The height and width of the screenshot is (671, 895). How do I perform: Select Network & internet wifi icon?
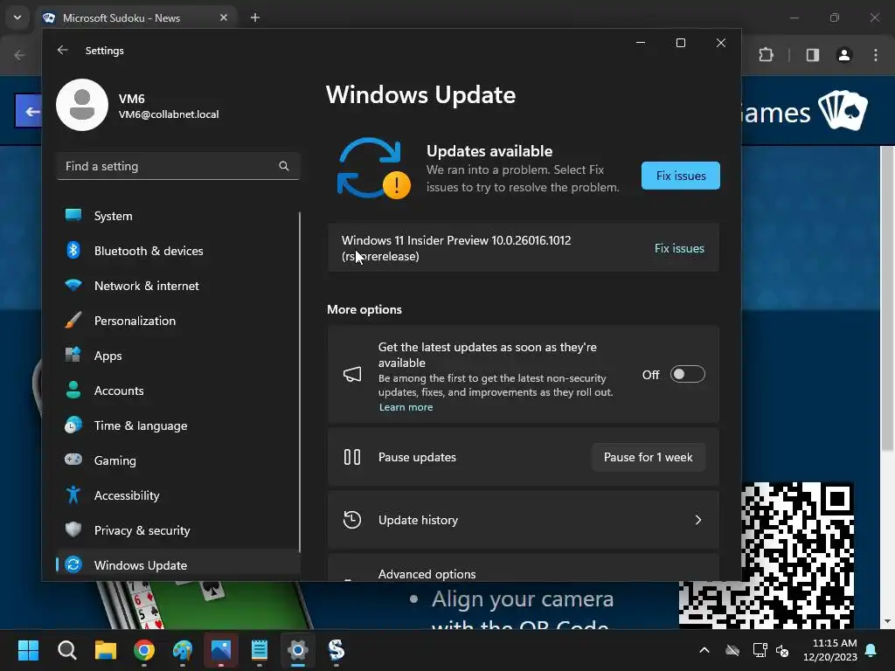(73, 286)
